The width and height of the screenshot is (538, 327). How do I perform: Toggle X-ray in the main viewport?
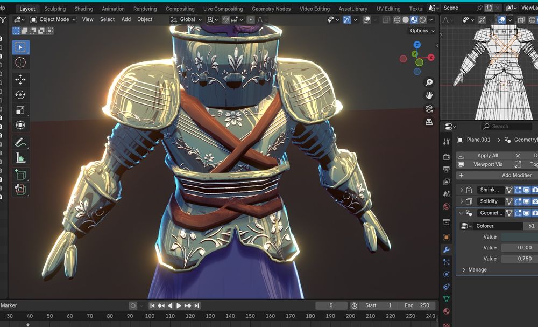tap(386, 19)
